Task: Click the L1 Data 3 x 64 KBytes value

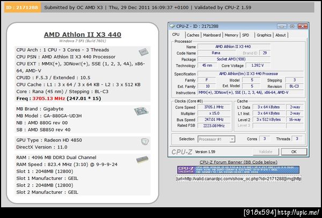Action: (269, 107)
